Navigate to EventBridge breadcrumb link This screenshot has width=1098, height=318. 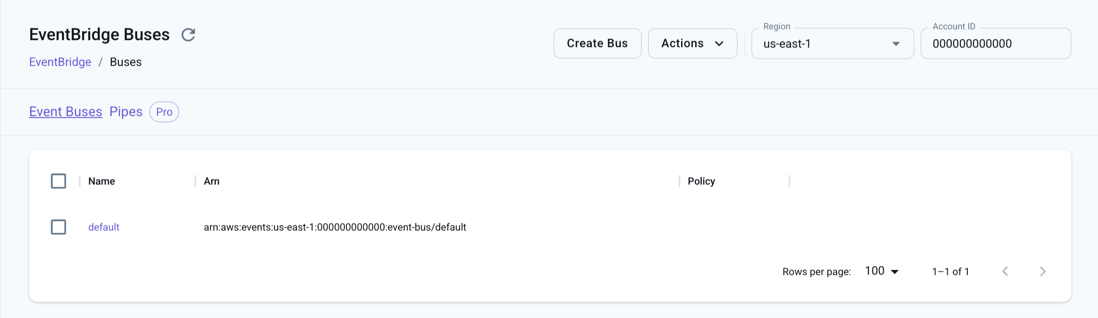[x=60, y=62]
